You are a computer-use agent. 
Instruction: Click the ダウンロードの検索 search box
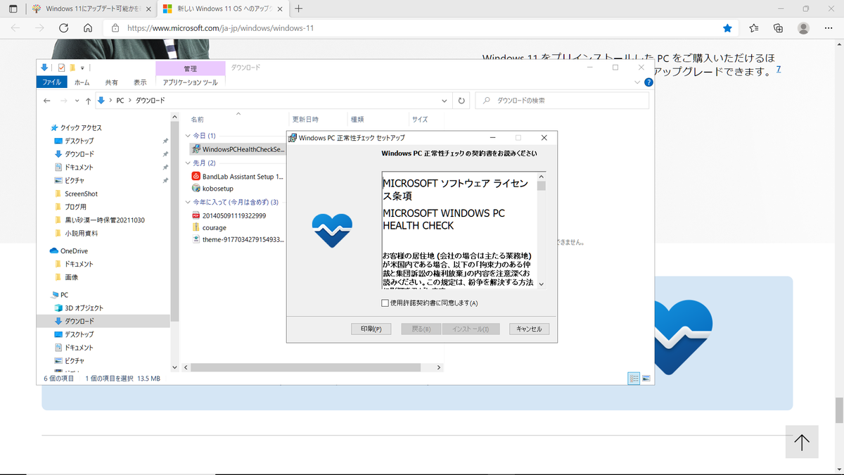[562, 101]
